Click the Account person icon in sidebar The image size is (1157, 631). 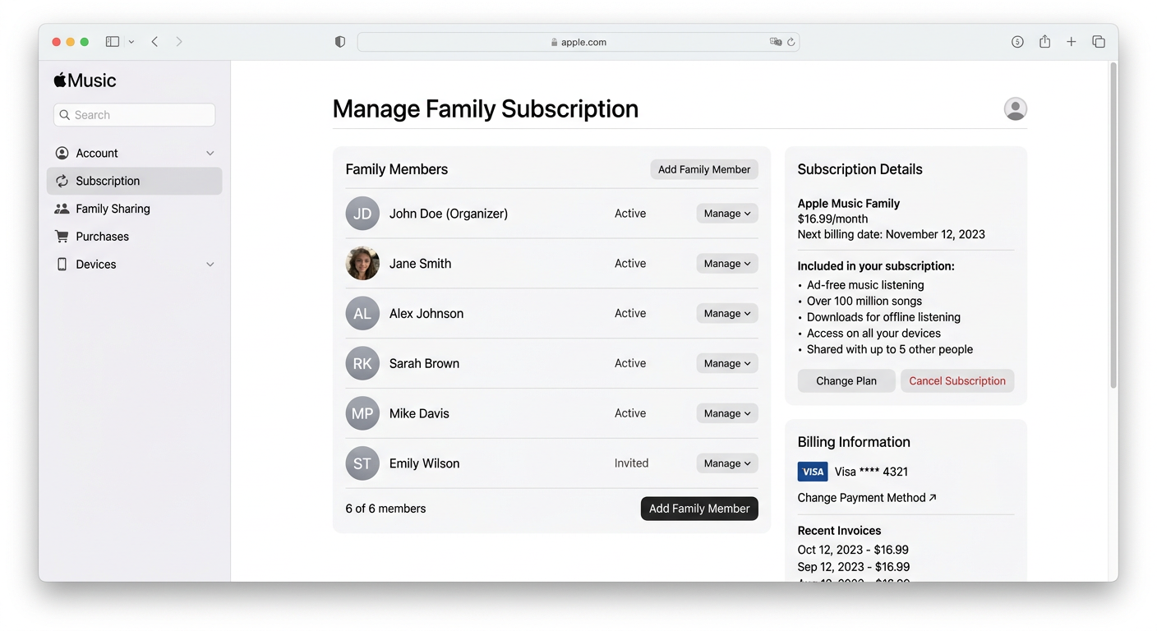62,153
